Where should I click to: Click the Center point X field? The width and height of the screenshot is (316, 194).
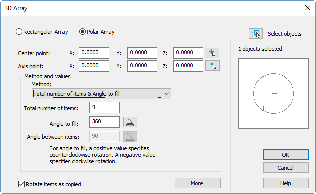[x=94, y=53]
